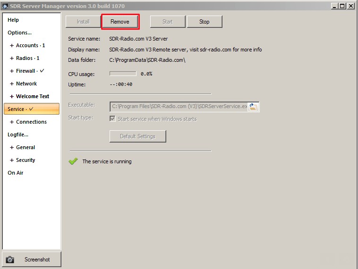
Task: Click the disabled Start button
Action: coord(167,22)
